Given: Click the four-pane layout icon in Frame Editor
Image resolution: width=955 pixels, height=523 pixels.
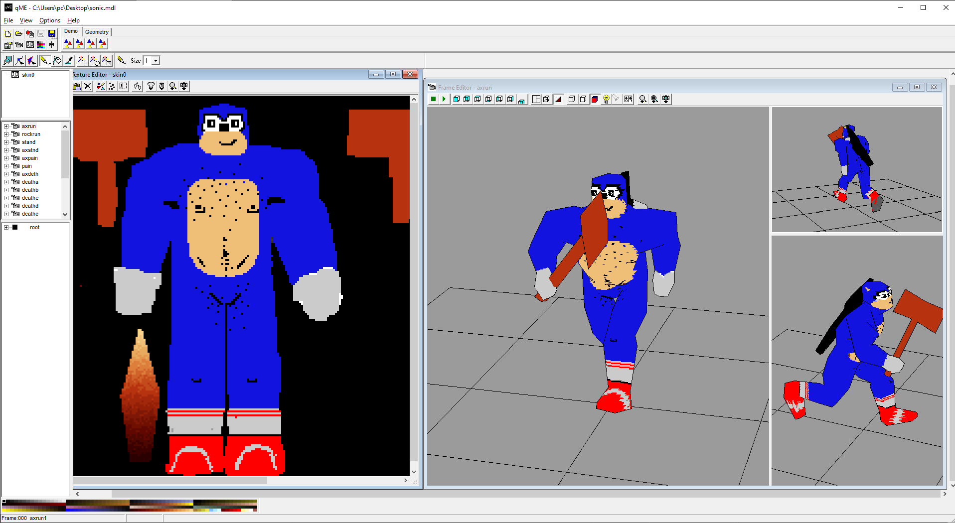Looking at the screenshot, I should tap(536, 99).
